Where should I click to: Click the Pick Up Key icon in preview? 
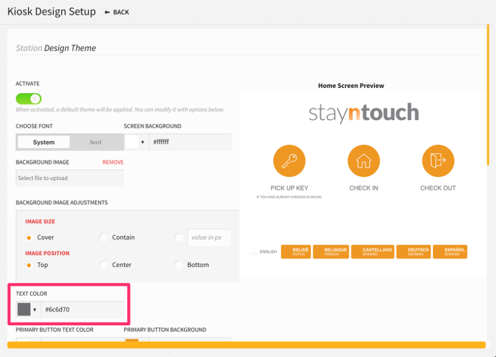pos(289,161)
